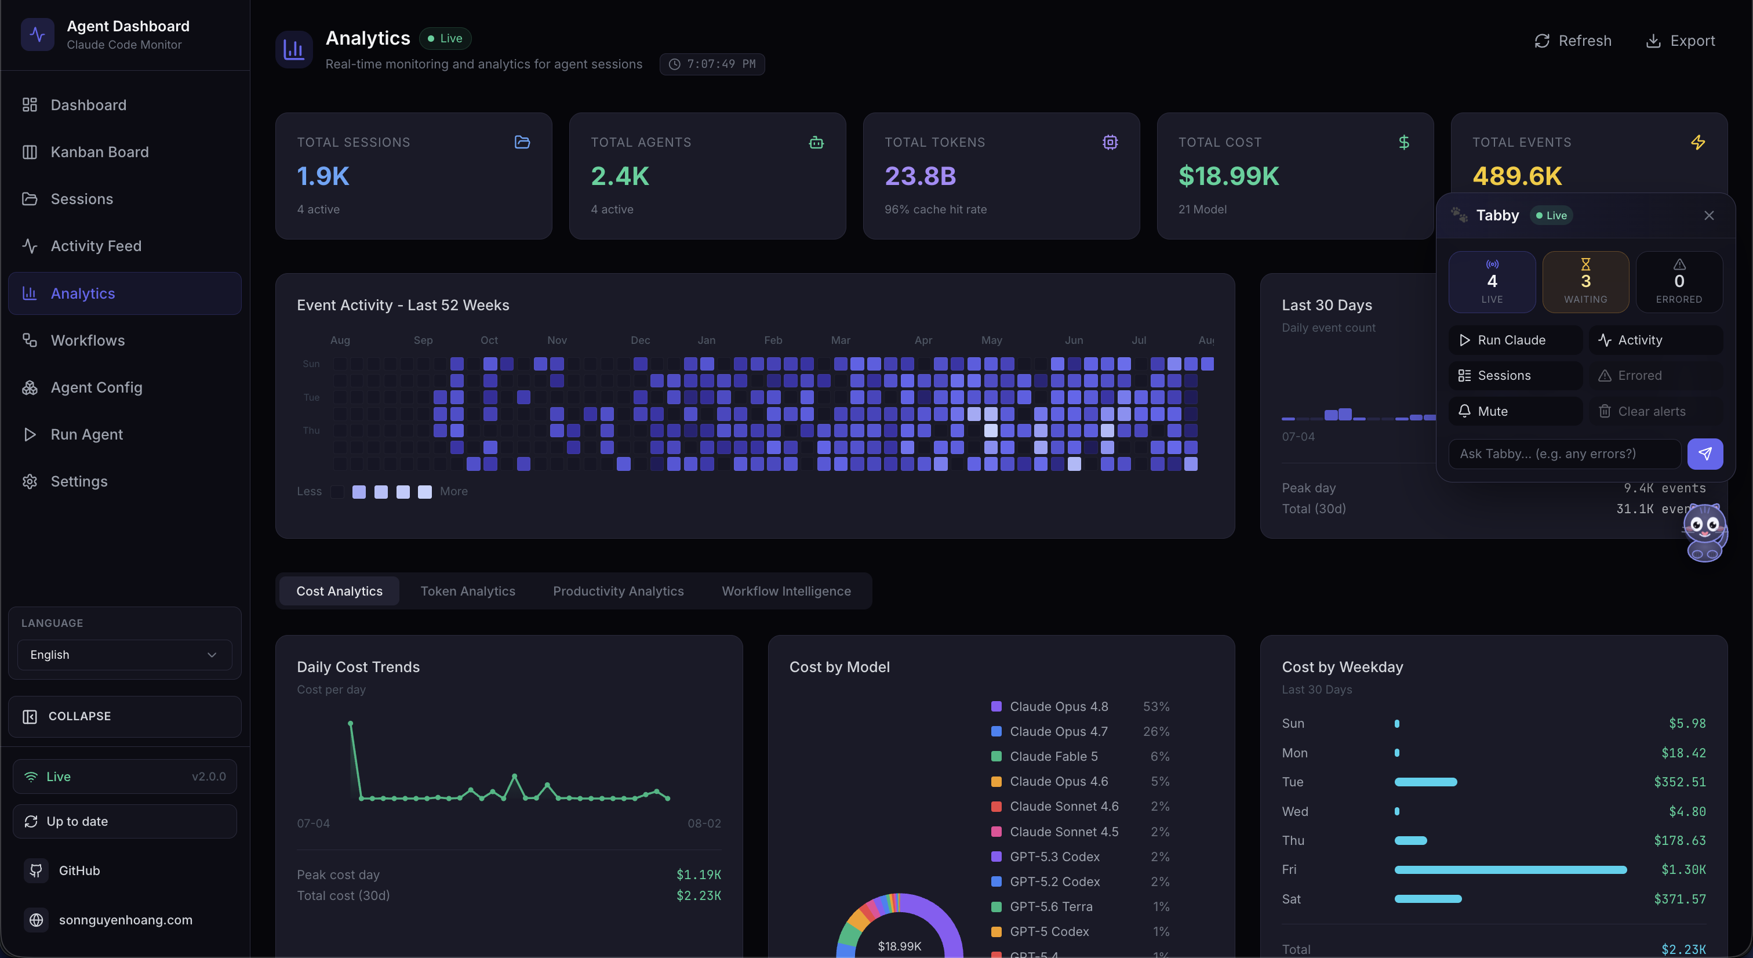Open the Workflows page

coord(125,340)
